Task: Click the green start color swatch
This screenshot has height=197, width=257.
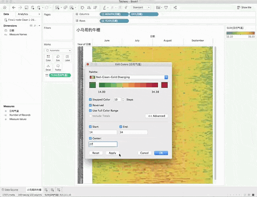Action: pos(92,85)
